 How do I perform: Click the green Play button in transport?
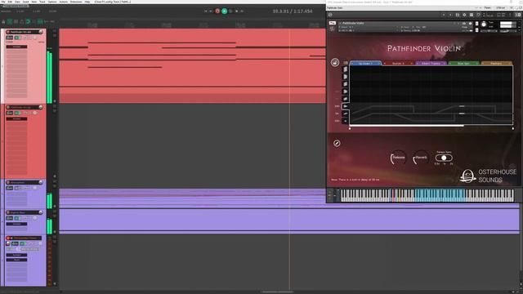225,11
